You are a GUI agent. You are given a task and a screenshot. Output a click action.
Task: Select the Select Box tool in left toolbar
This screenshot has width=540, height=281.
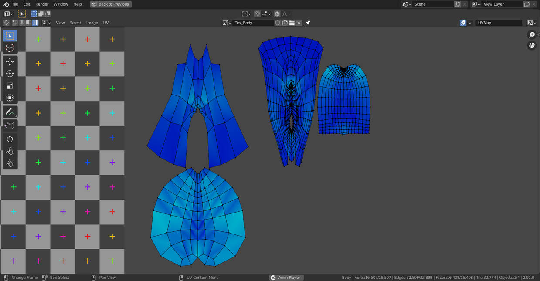tap(10, 36)
